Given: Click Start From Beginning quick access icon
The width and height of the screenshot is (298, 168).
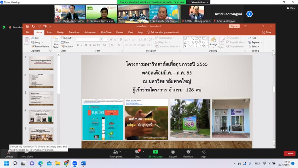Looking at the screenshot, I should click(45, 26).
